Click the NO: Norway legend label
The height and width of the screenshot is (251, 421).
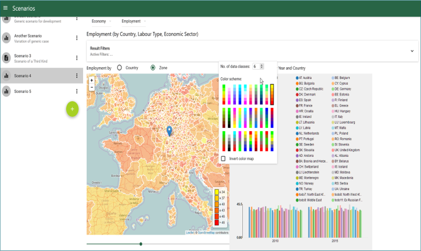306,183
